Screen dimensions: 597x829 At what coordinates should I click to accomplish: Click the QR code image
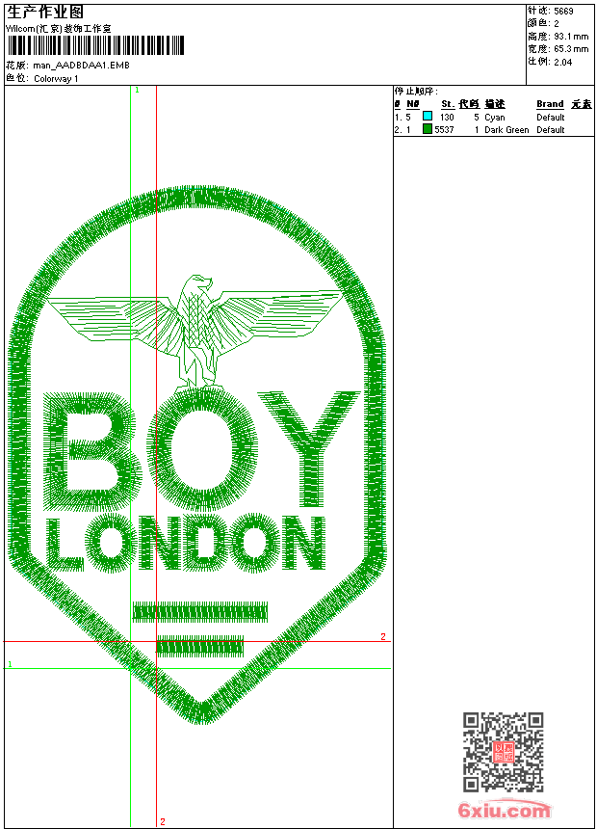tap(504, 752)
